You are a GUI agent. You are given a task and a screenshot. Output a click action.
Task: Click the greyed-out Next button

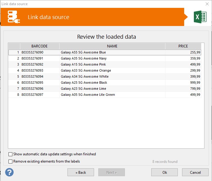click(x=112, y=172)
